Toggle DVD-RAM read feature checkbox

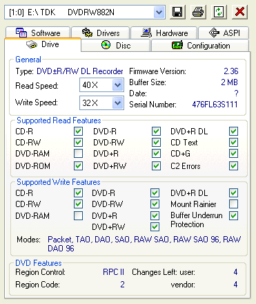pos(78,153)
